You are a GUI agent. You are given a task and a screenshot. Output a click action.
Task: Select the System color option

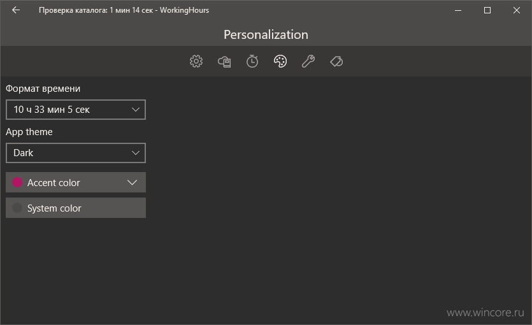[x=76, y=208]
